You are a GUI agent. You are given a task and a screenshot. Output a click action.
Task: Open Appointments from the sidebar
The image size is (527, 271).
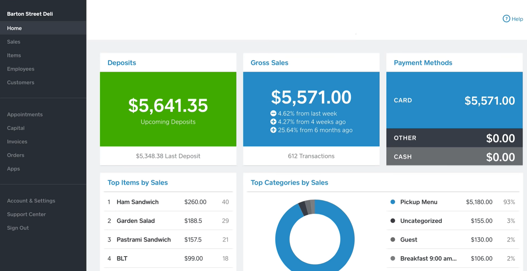click(x=25, y=114)
